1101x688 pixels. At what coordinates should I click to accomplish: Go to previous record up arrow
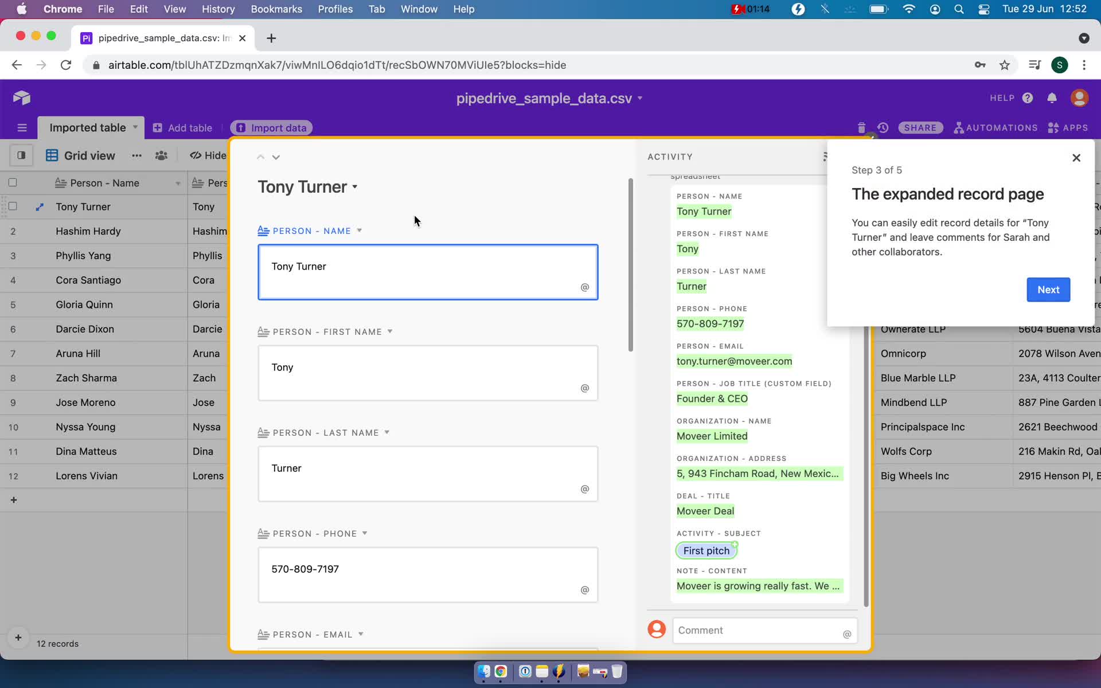click(260, 157)
